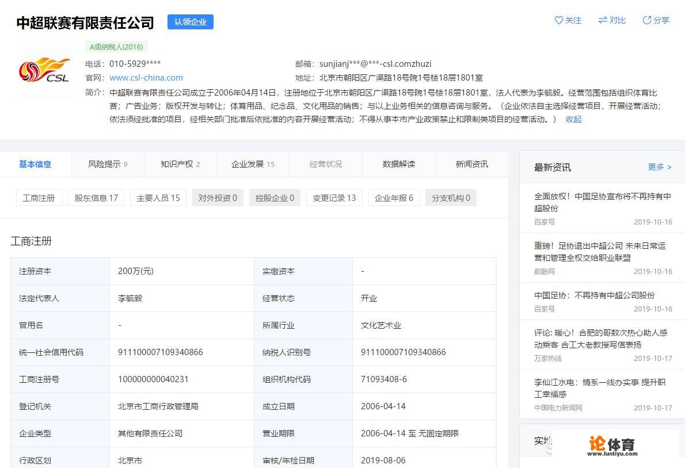Viewport: 685px width, 468px height.
Task: Select the 股东信息 section
Action: point(96,197)
